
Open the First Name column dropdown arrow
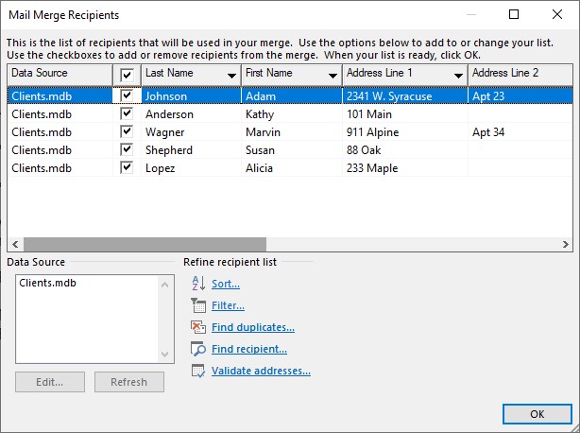[333, 76]
